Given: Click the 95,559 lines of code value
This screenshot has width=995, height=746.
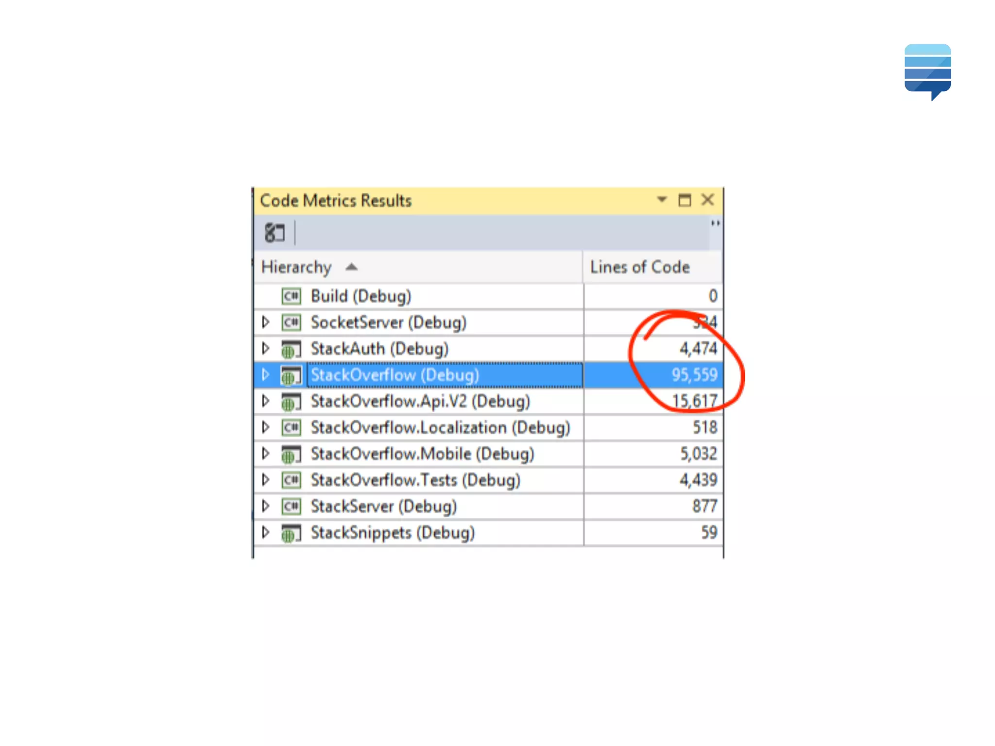Looking at the screenshot, I should tap(694, 374).
